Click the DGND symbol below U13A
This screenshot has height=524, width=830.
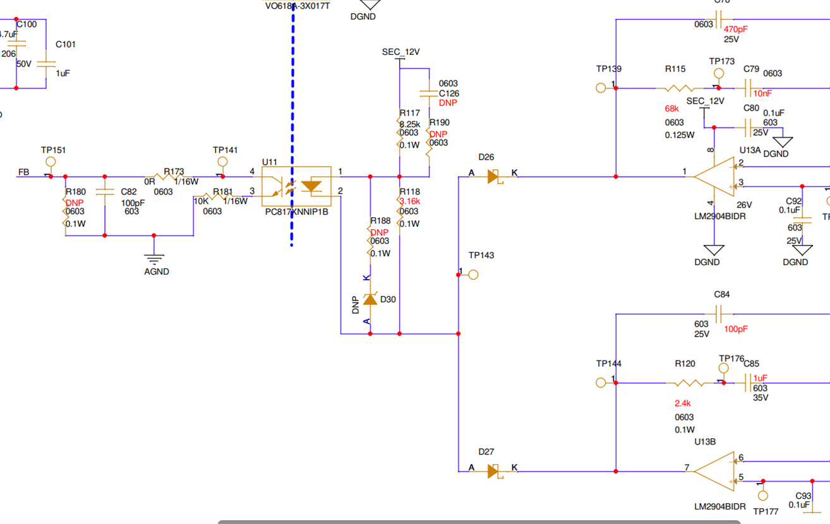coord(714,250)
